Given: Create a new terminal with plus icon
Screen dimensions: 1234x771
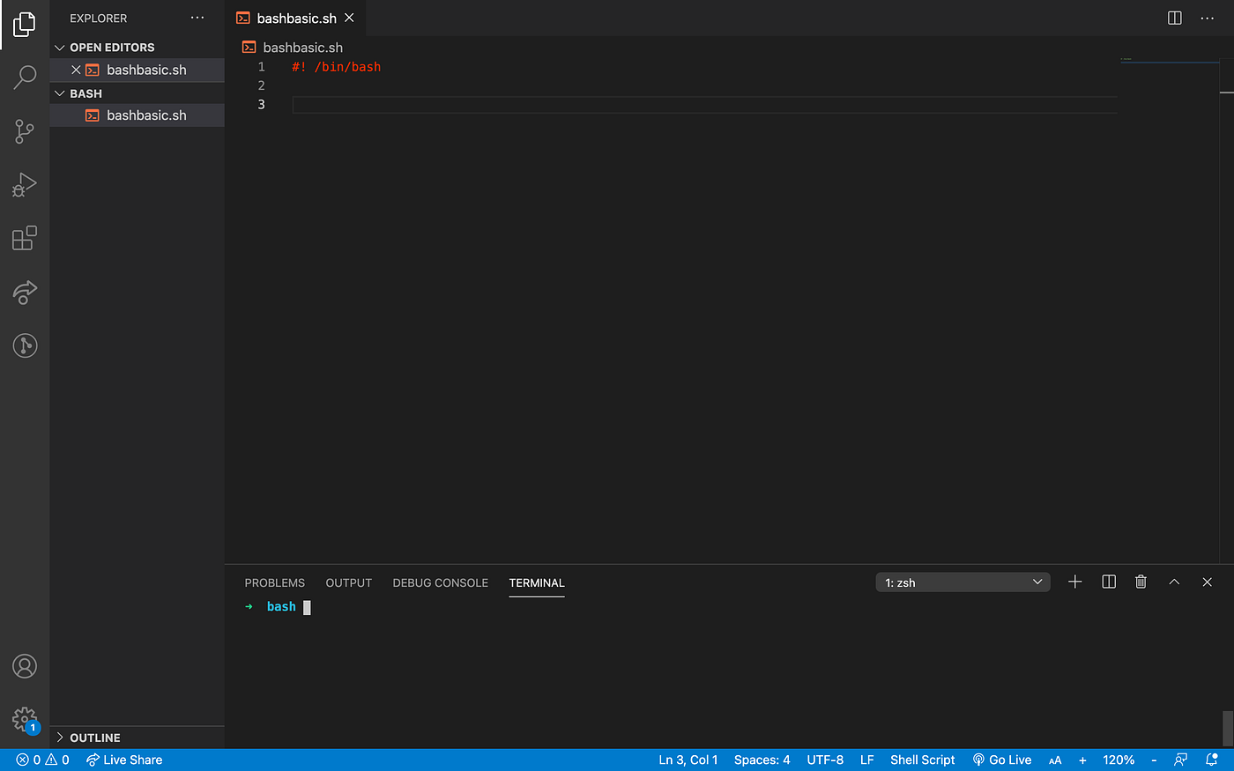Looking at the screenshot, I should pos(1075,582).
